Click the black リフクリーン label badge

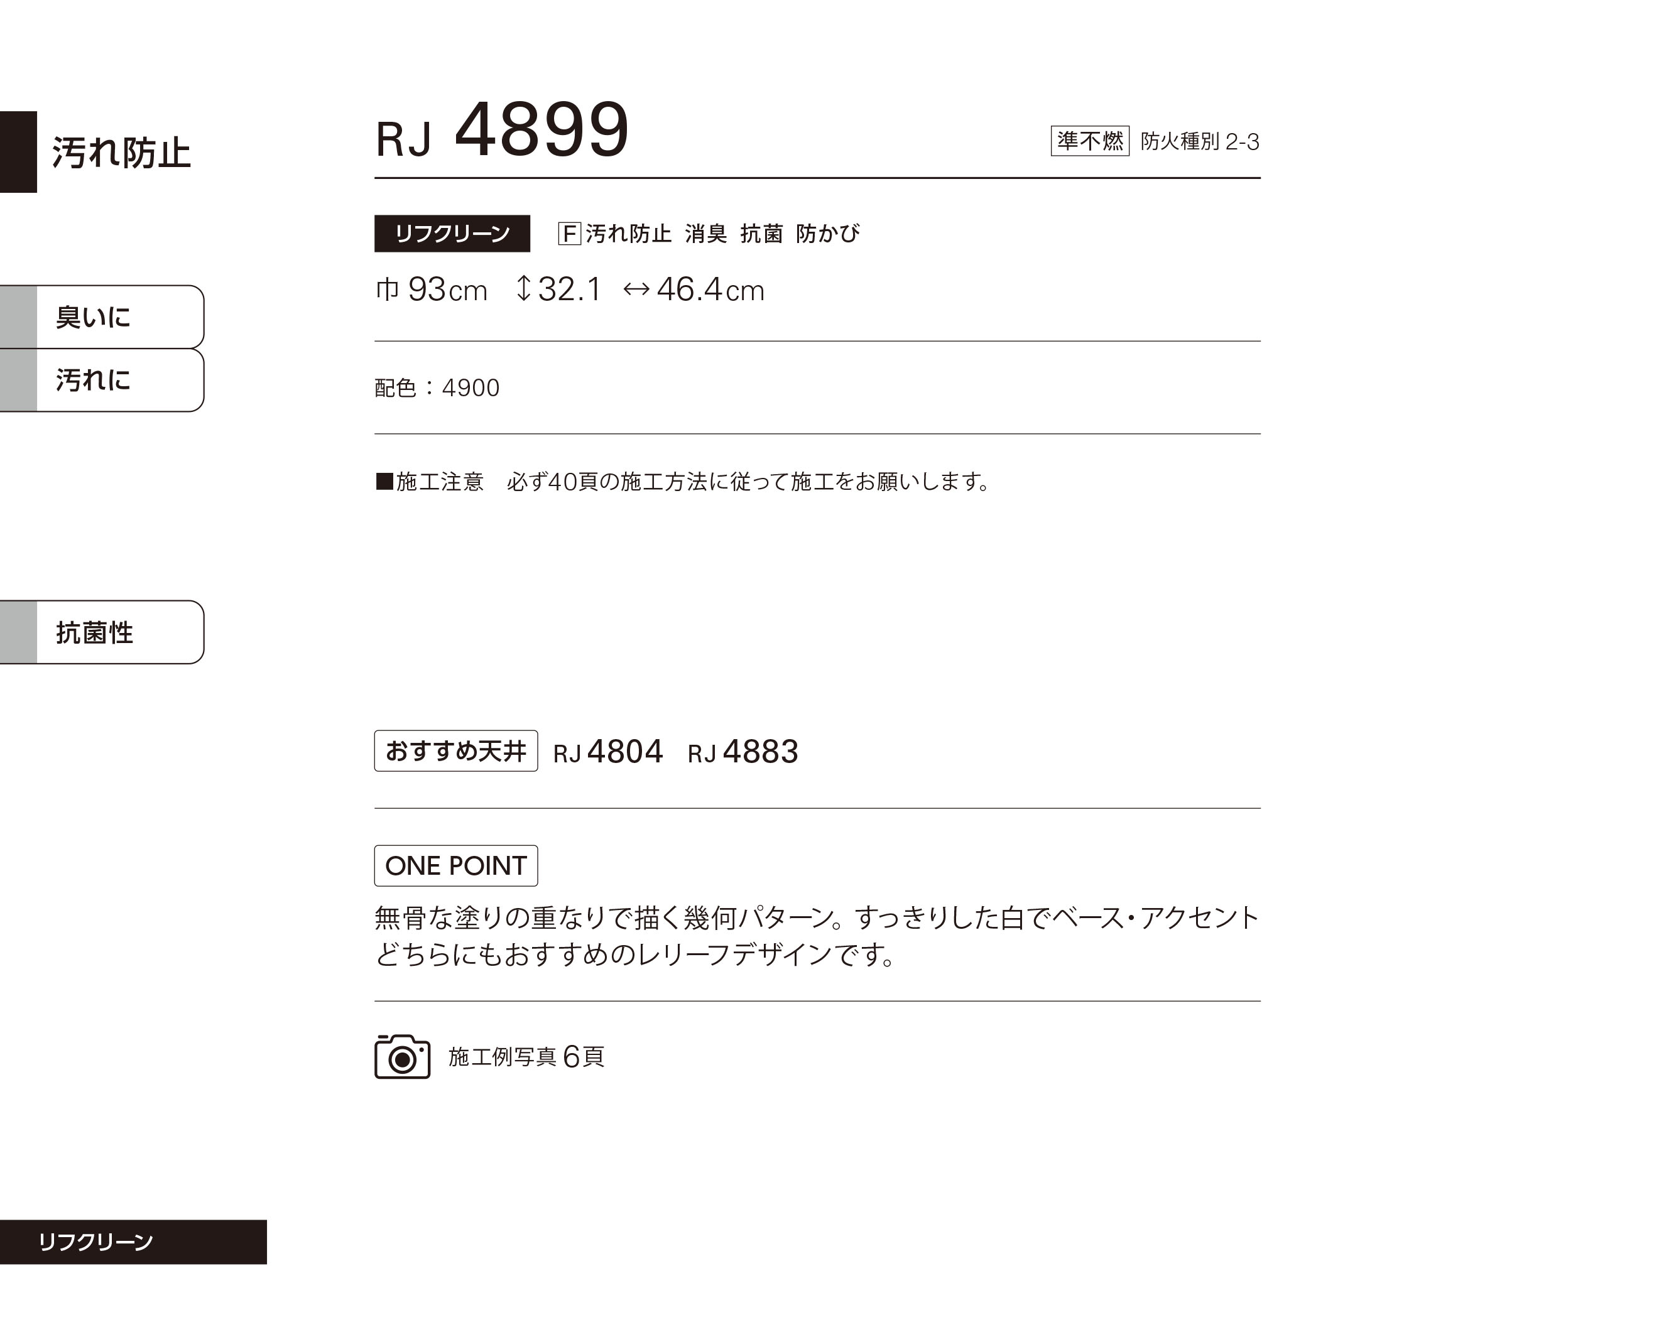click(x=452, y=233)
